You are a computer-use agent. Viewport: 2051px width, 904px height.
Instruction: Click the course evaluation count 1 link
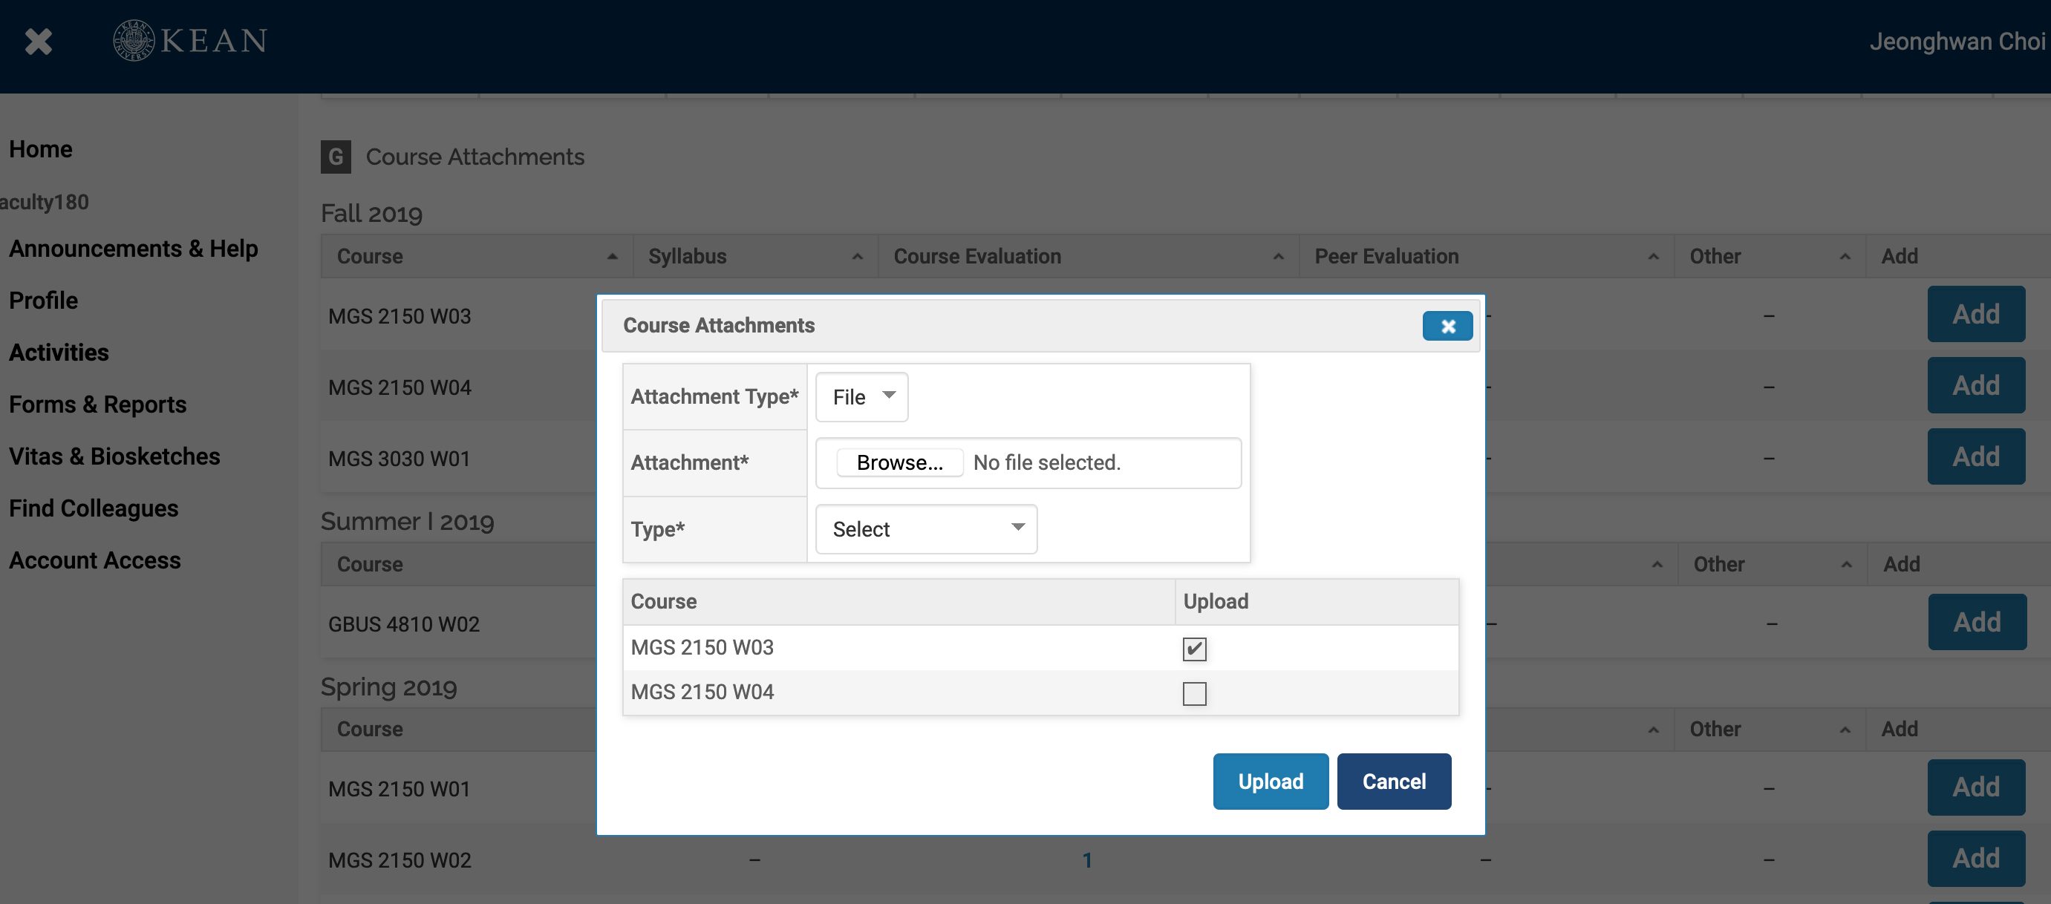(x=1087, y=860)
